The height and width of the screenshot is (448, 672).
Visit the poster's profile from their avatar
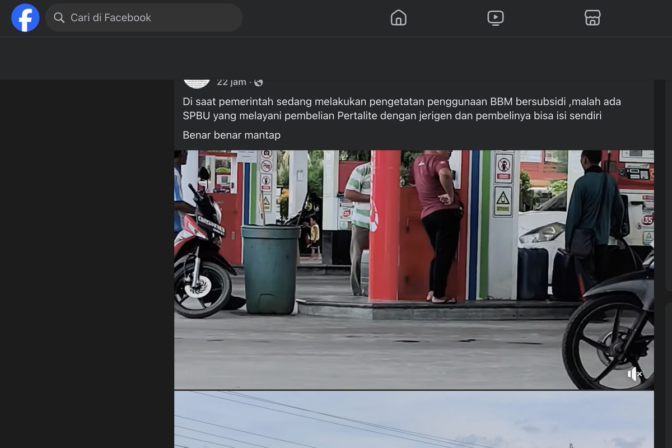click(x=197, y=80)
